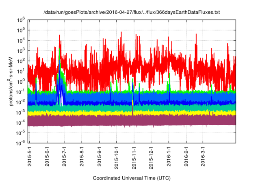
Task: Click the 10^1 y-axis tick label
Action: [21, 71]
